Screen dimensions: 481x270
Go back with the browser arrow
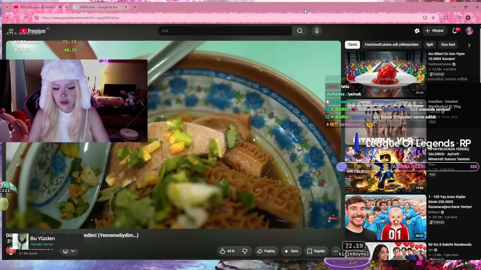coord(8,18)
